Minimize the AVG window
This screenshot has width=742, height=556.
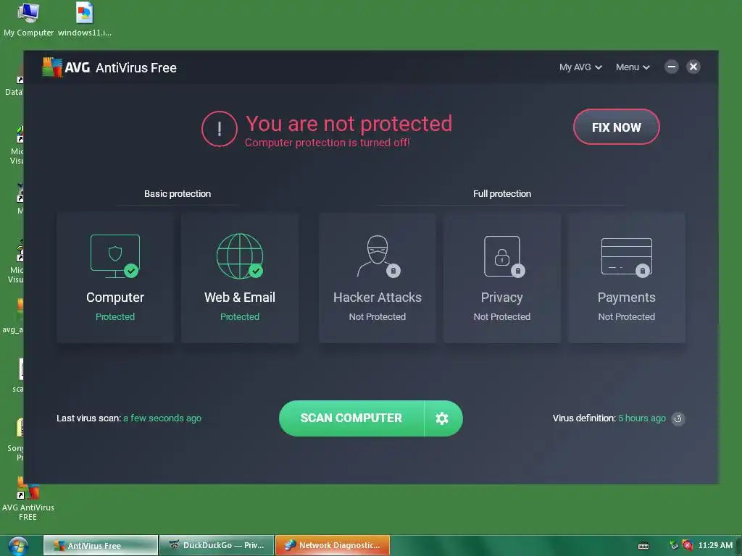point(672,67)
